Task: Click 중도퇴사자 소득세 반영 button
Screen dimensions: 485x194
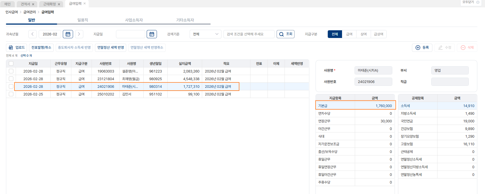Action: [x=74, y=48]
